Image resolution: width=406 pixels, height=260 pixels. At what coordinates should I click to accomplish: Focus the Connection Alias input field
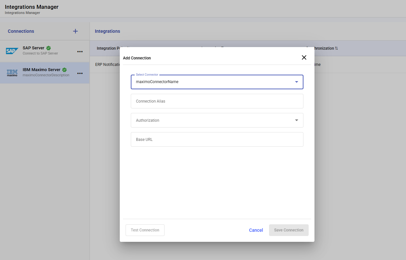pyautogui.click(x=217, y=101)
